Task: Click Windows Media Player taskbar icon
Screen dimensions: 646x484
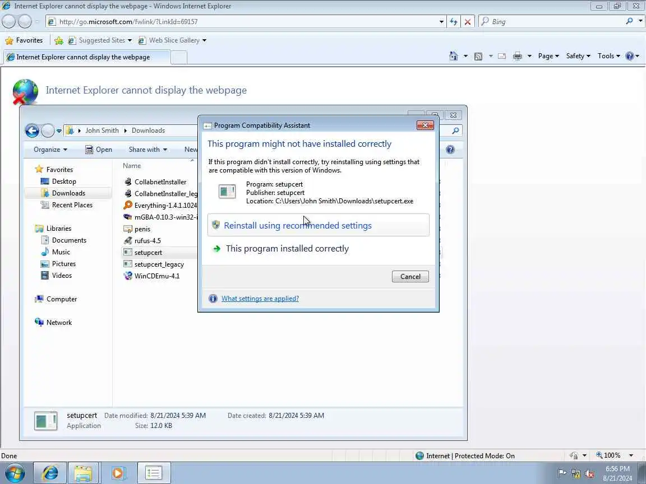Action: click(x=118, y=473)
